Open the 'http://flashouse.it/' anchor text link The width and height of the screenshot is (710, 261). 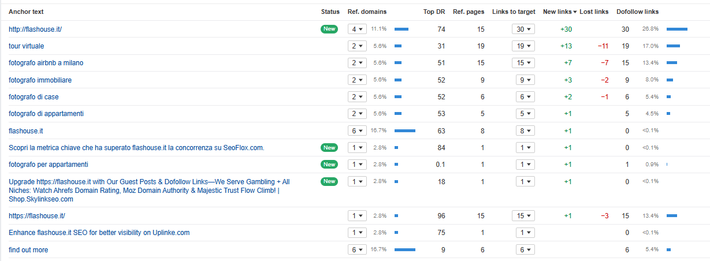35,29
